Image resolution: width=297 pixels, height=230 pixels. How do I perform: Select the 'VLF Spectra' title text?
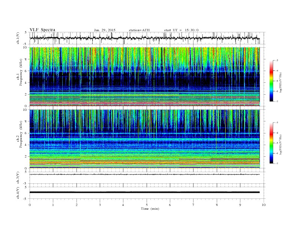coord(42,30)
